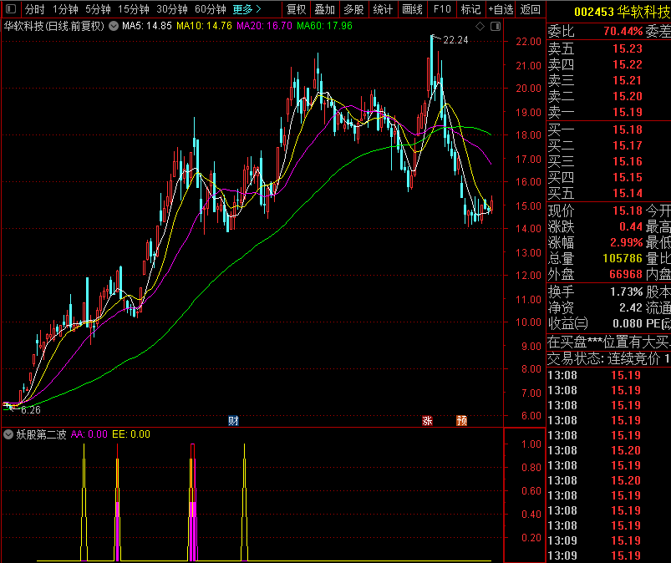Toggle the 标记 mark option
Viewport: 671px width, 563px height.
[470, 10]
